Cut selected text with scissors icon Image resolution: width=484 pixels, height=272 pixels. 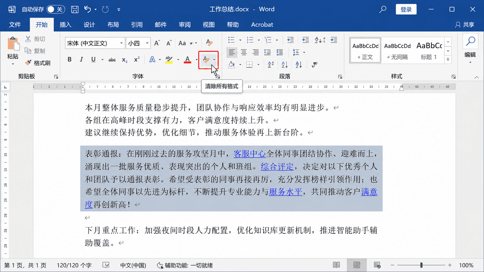coord(28,39)
